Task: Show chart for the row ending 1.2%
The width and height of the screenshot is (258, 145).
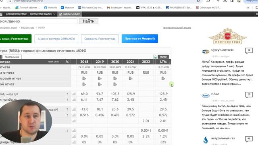Action: [x=74, y=136]
